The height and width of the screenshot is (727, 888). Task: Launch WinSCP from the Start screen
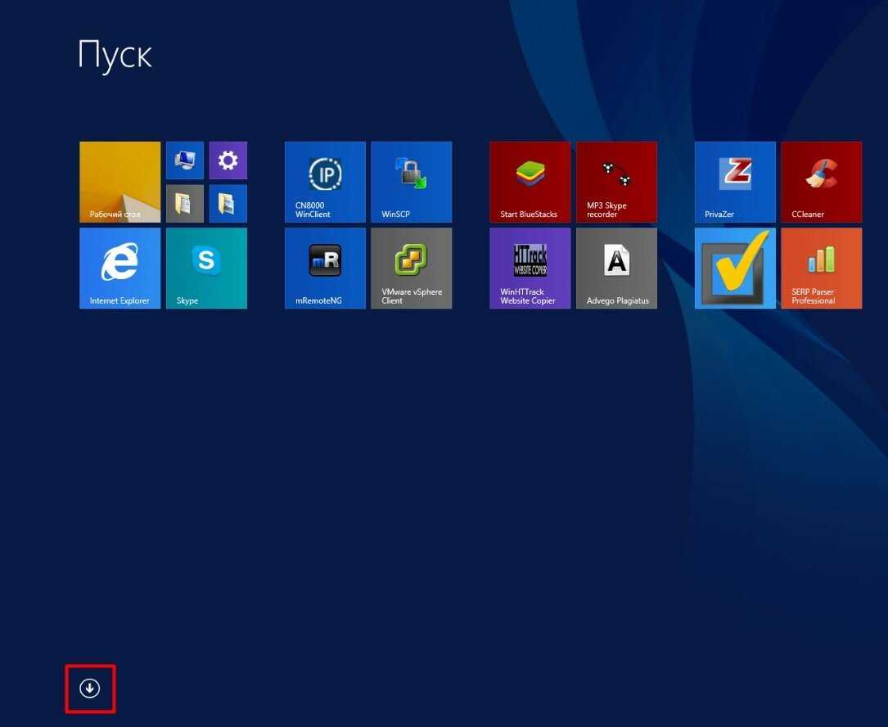pos(412,182)
